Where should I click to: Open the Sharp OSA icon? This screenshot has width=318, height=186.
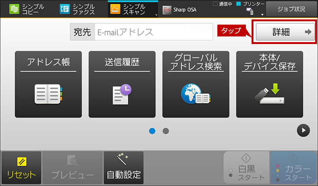coord(167,10)
